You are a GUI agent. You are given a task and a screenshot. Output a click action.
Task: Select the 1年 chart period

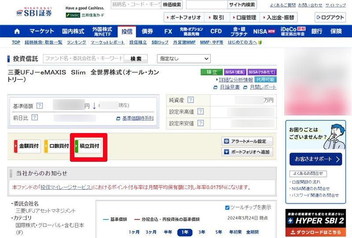185,232
